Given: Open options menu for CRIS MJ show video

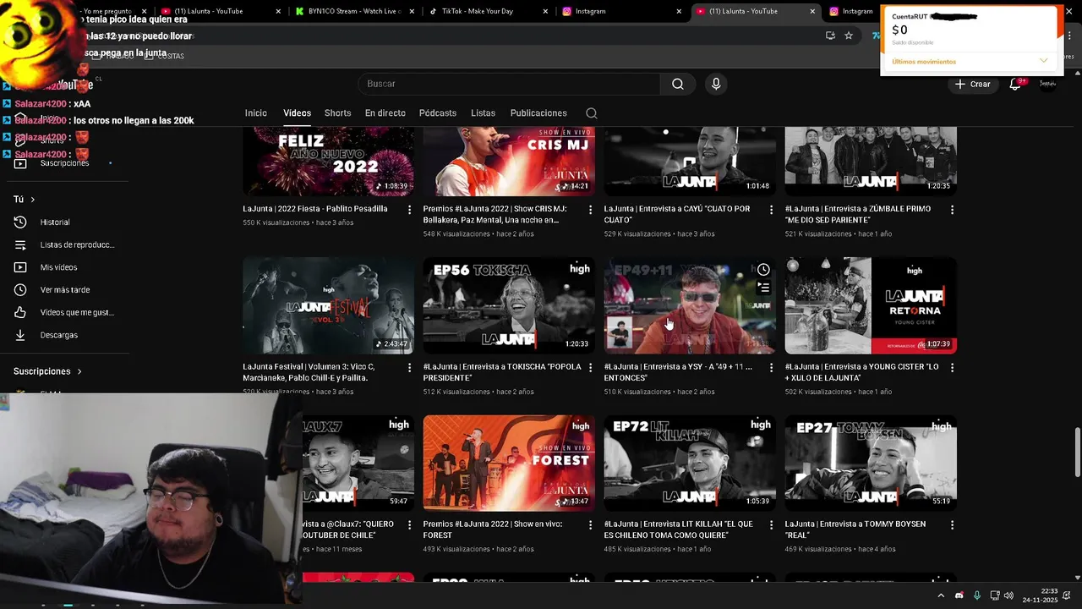Looking at the screenshot, I should point(590,210).
